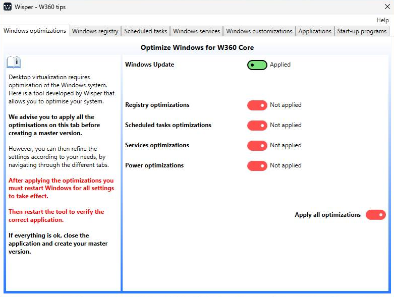Click 'If everything is ok' paragraph

58,244
